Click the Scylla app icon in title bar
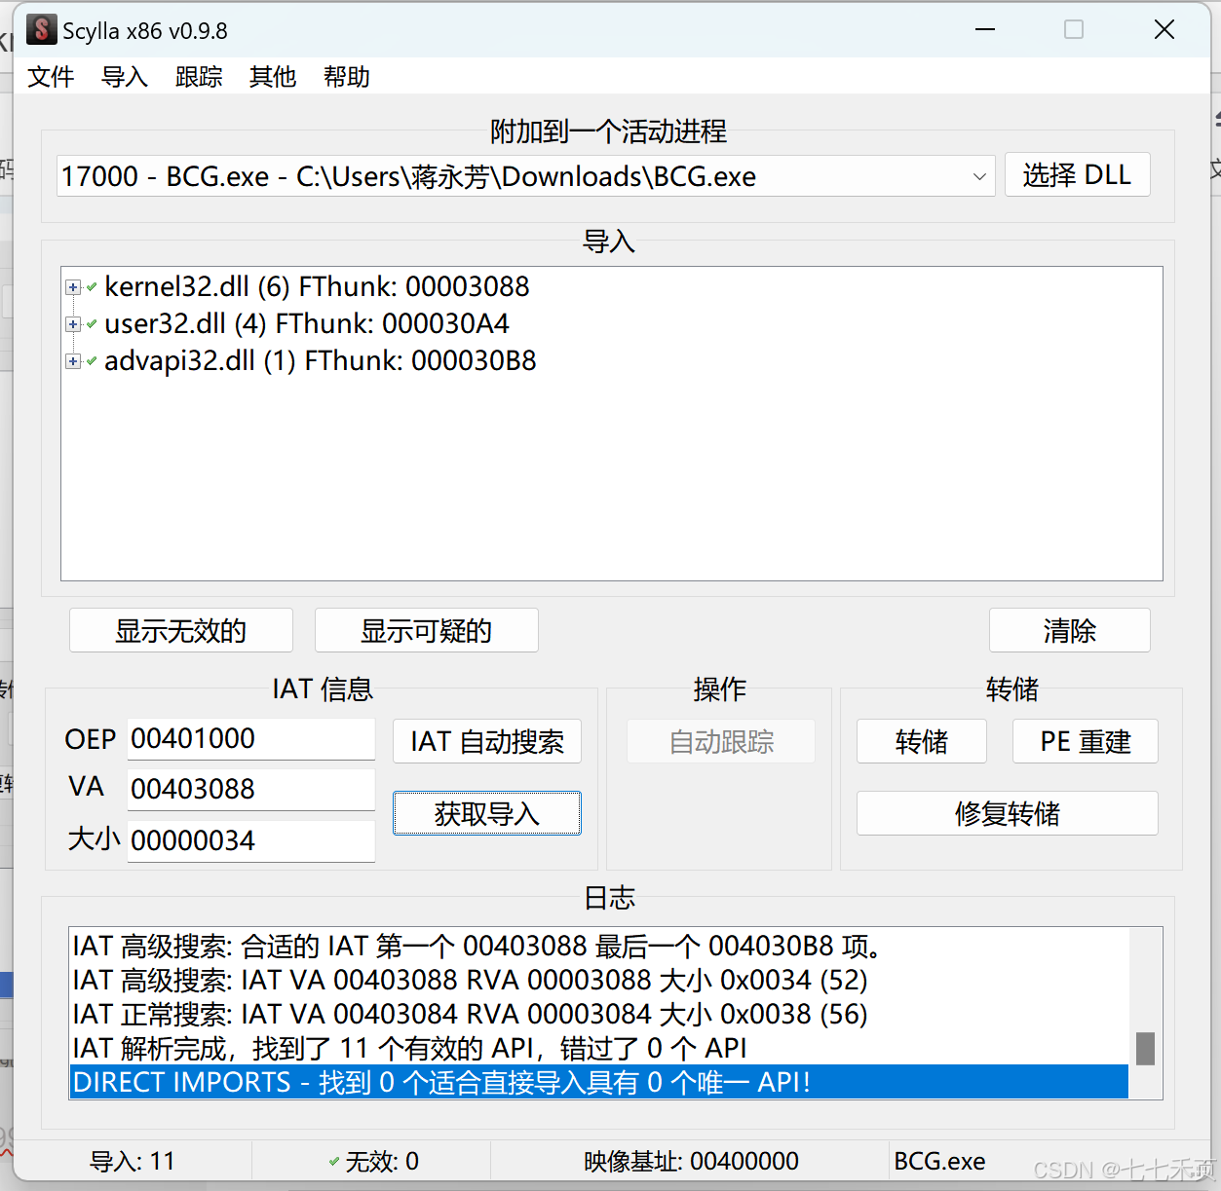Screen dimensions: 1221x1191 [41, 29]
